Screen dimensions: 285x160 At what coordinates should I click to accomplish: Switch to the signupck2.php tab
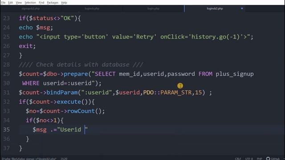pyautogui.click(x=31, y=8)
